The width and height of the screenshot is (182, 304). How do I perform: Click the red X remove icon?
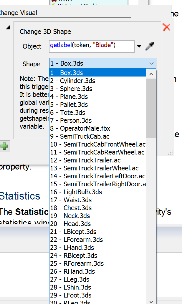click(x=166, y=27)
